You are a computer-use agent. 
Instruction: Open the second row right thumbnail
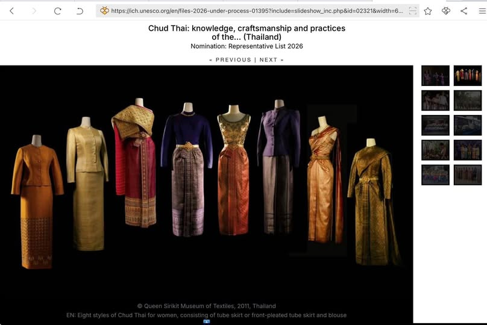point(468,101)
